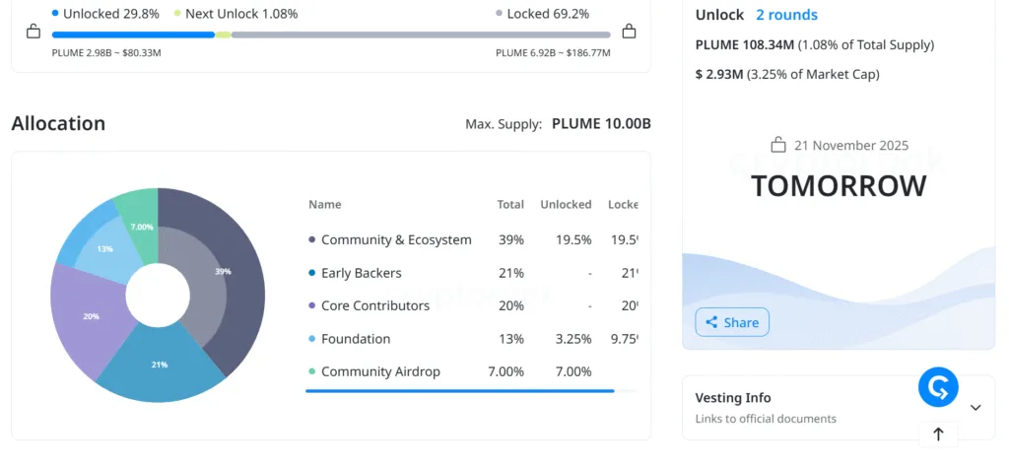Click the Links to official documents subtitle
This screenshot has height=465, width=1009.
(x=766, y=419)
